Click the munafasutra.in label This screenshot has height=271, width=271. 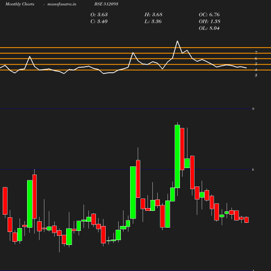pos(62,4)
